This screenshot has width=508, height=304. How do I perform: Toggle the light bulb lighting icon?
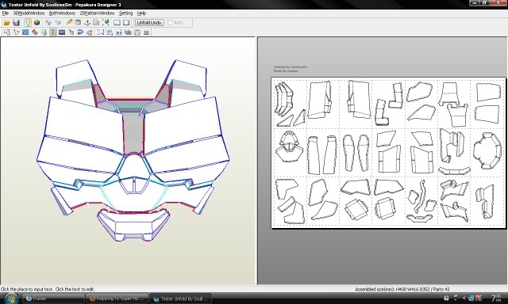28,23
